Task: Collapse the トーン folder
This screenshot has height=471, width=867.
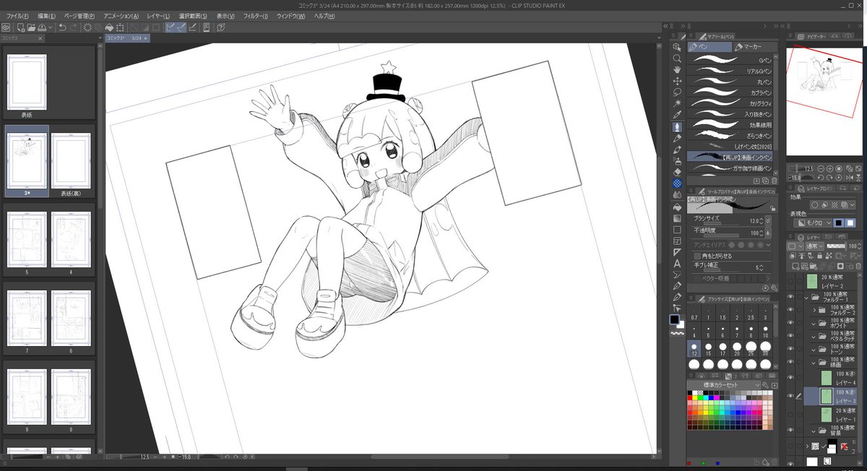Action: point(814,350)
